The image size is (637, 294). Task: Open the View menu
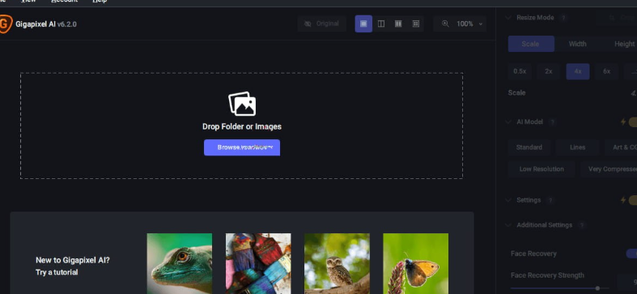click(28, 2)
